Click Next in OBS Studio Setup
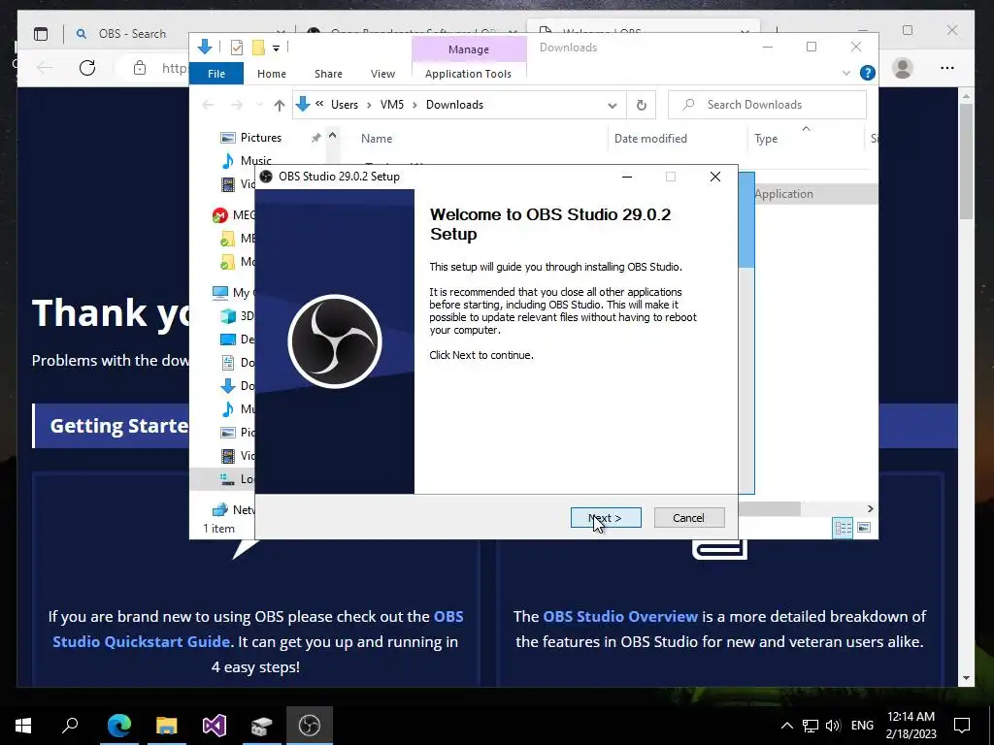The height and width of the screenshot is (745, 994). [606, 518]
